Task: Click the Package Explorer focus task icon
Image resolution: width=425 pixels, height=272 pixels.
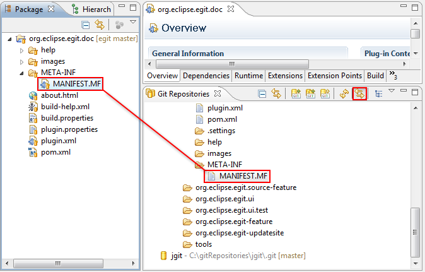Action: click(x=119, y=25)
